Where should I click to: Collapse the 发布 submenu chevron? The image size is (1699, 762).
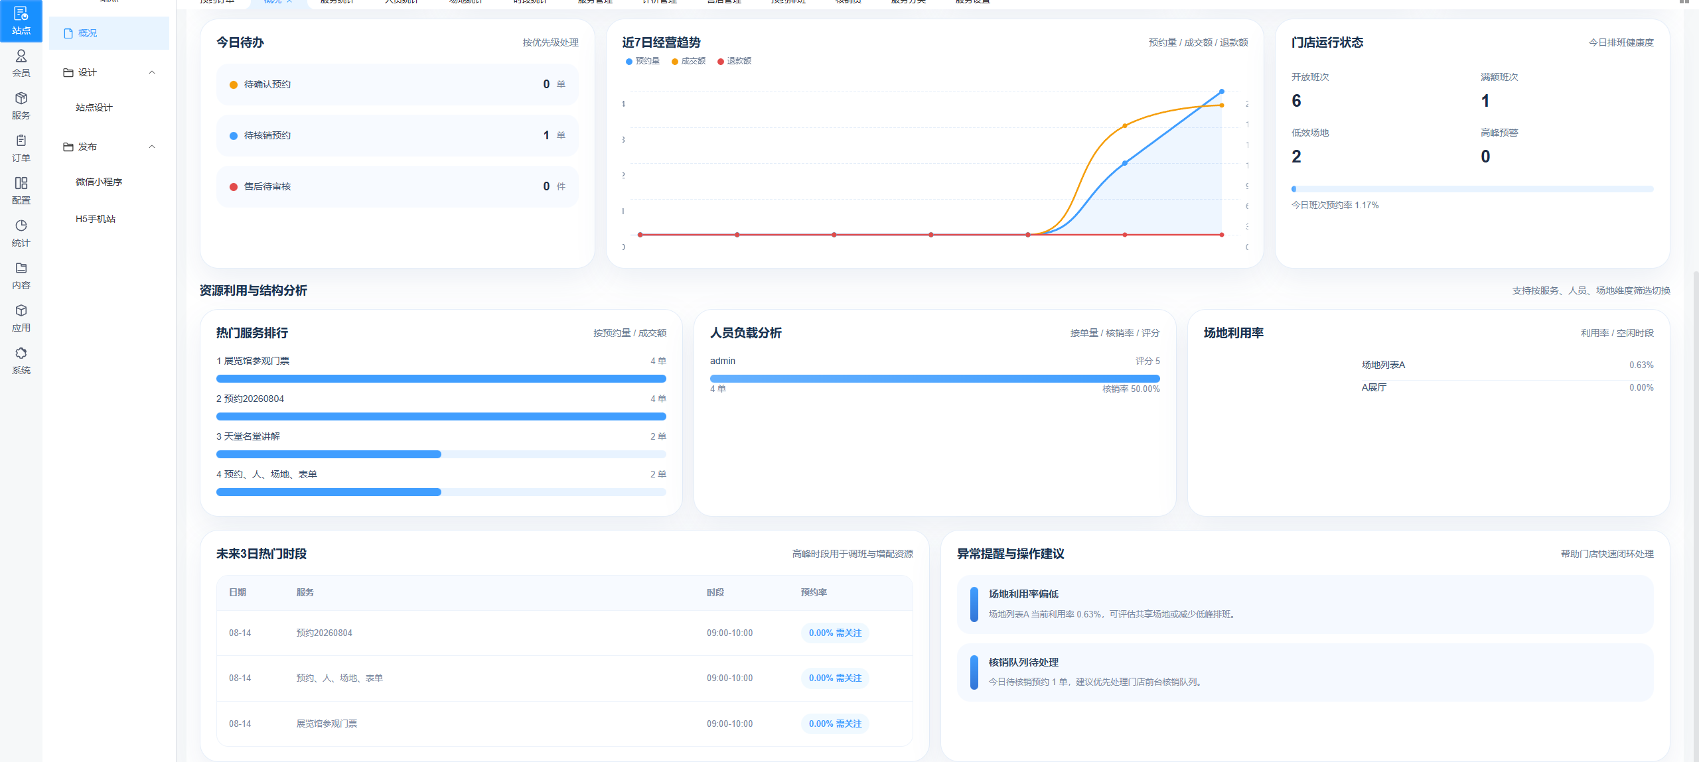[152, 147]
